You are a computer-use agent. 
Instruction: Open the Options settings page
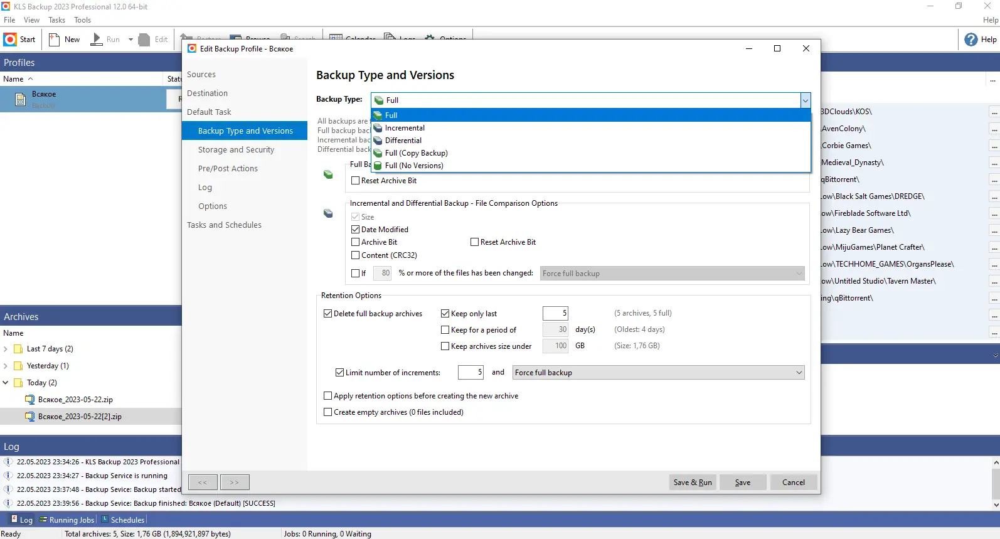point(213,206)
